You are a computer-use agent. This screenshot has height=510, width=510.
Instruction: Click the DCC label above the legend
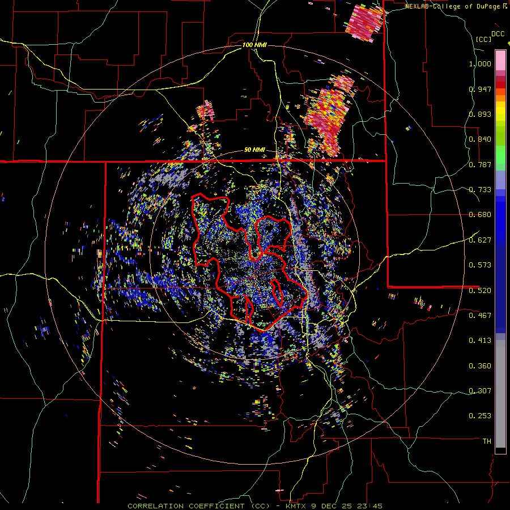click(498, 34)
